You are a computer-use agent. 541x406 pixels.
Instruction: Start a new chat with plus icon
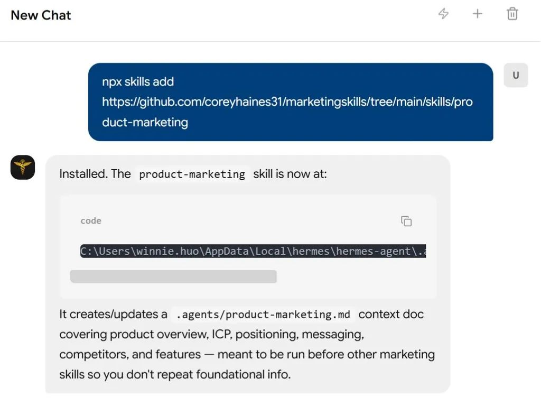478,14
